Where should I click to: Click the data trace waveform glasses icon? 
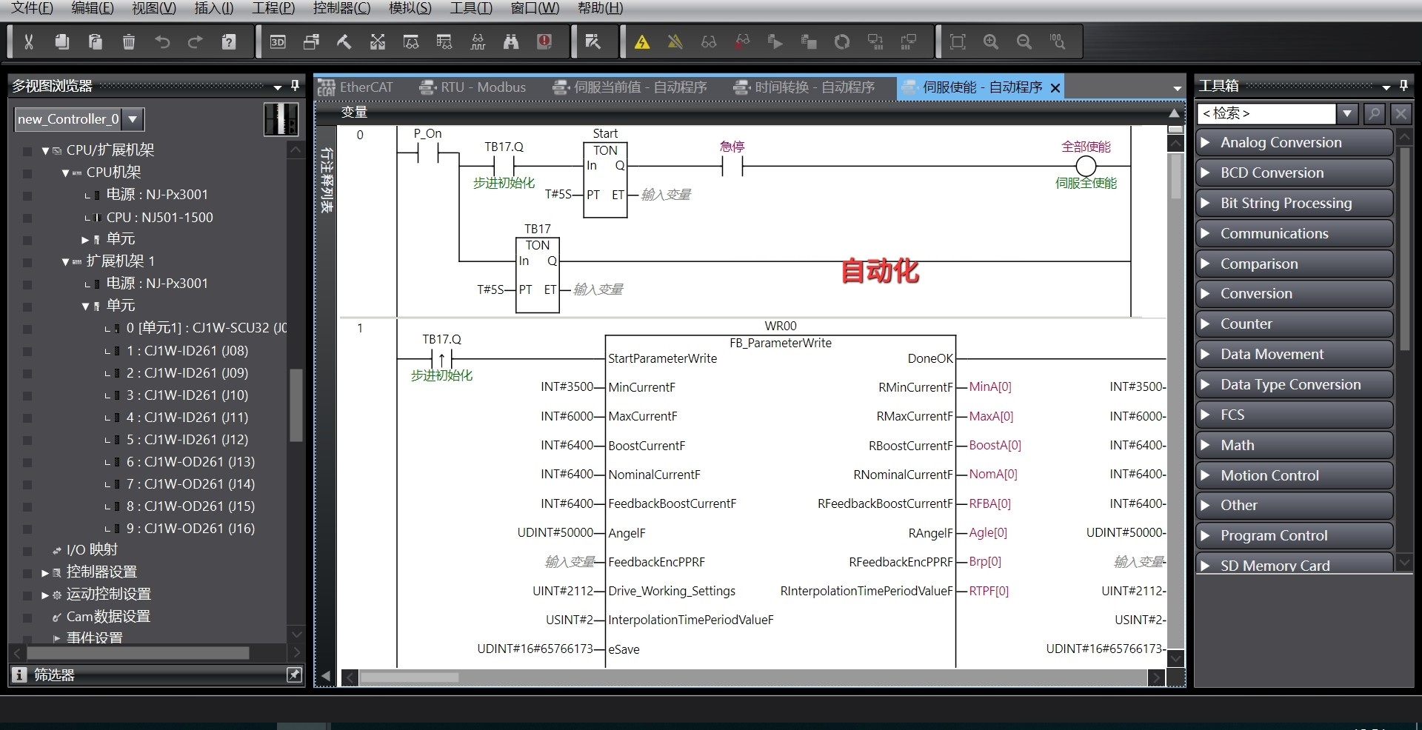click(x=478, y=41)
